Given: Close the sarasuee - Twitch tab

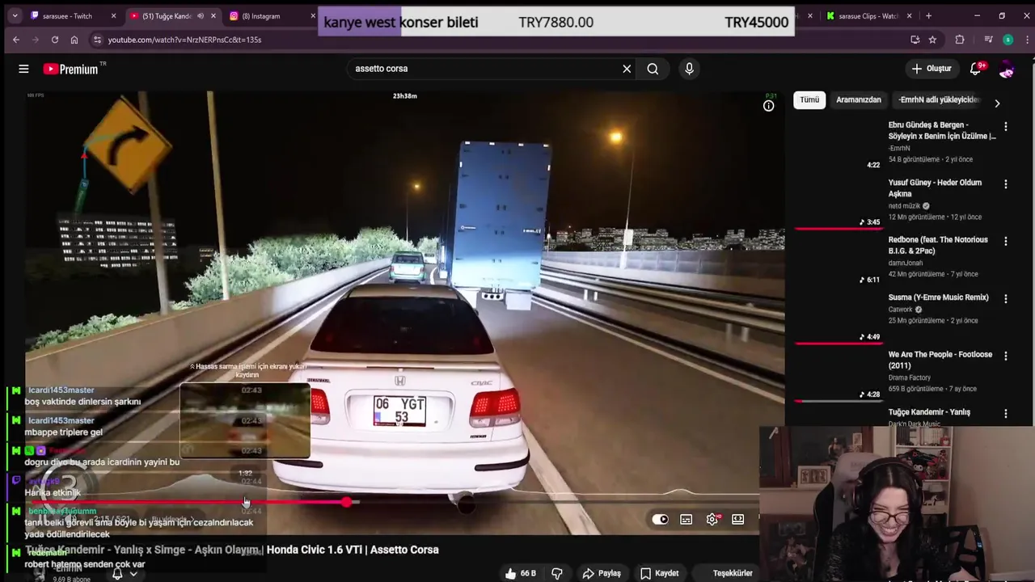Looking at the screenshot, I should click(113, 16).
